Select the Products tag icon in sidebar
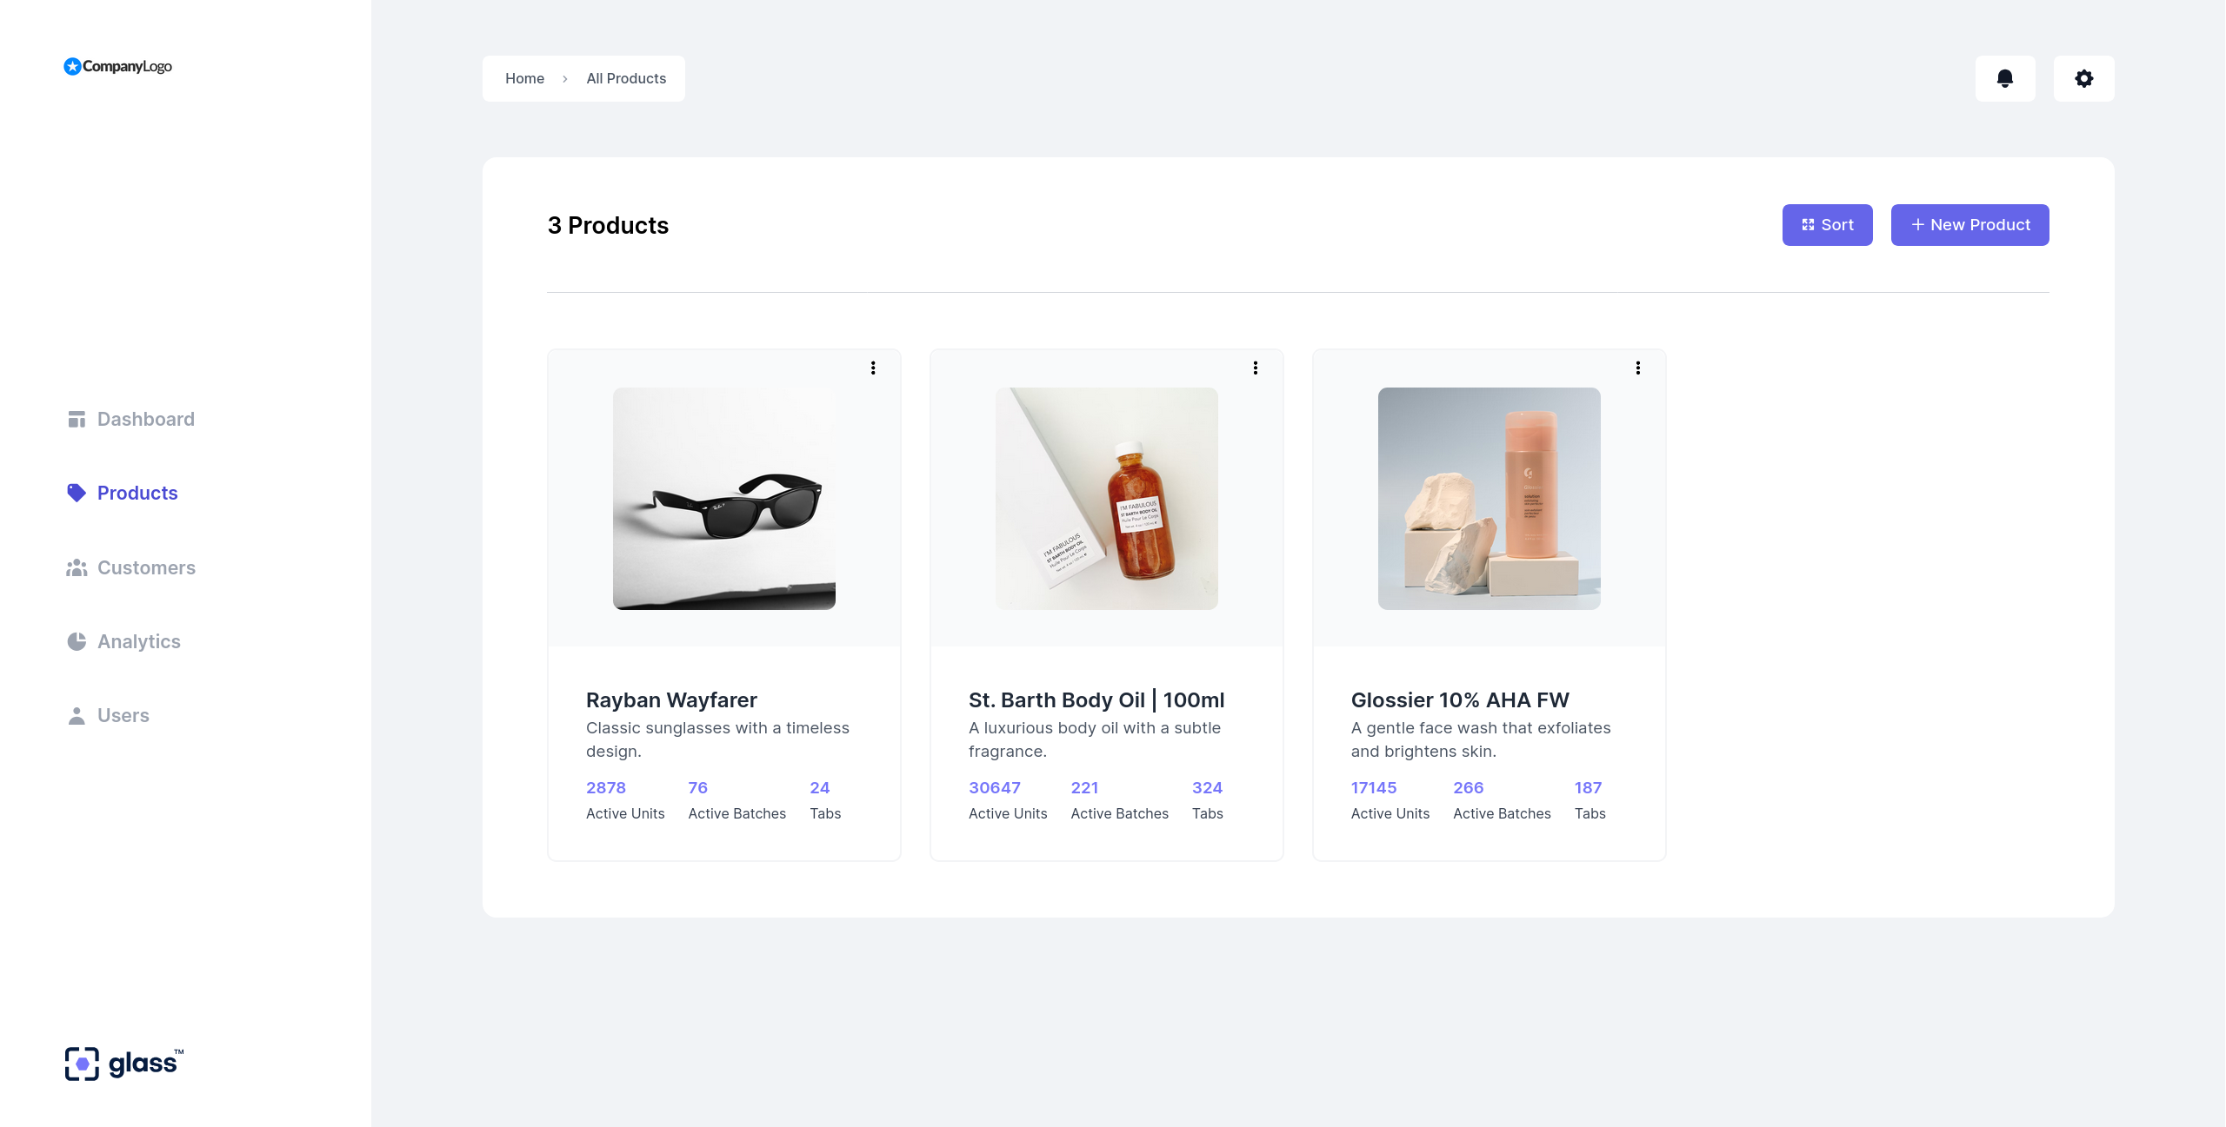The image size is (2226, 1127). click(77, 493)
